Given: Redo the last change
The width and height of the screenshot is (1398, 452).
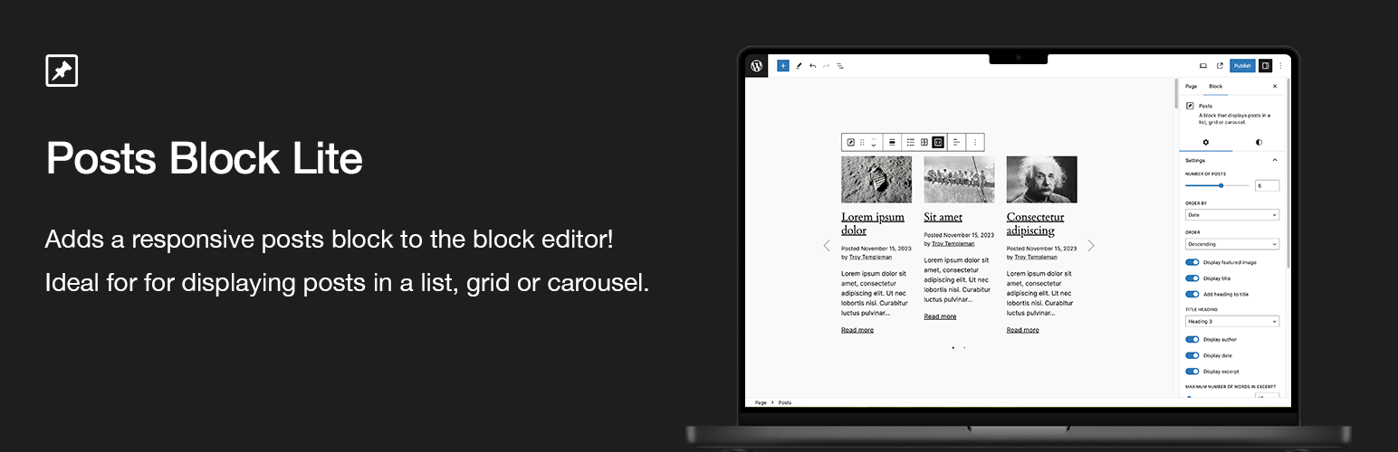Looking at the screenshot, I should [826, 66].
